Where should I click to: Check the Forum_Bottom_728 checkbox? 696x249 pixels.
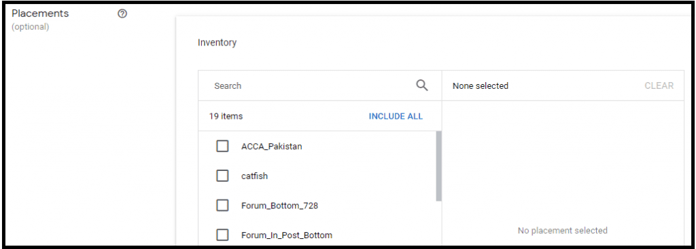click(x=222, y=206)
